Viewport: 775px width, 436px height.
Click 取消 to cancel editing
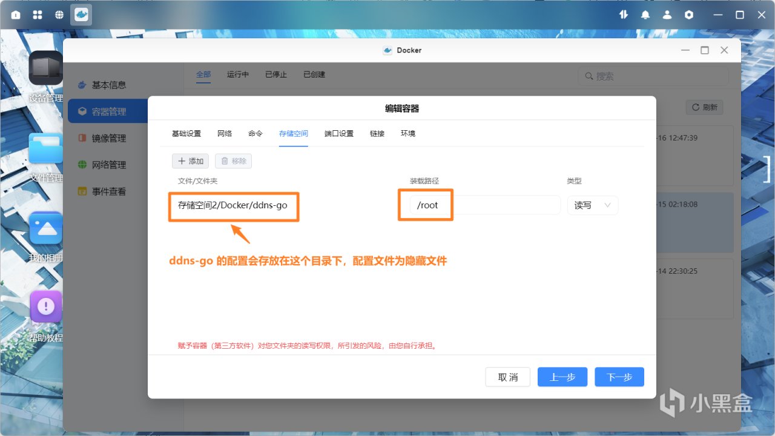(508, 377)
